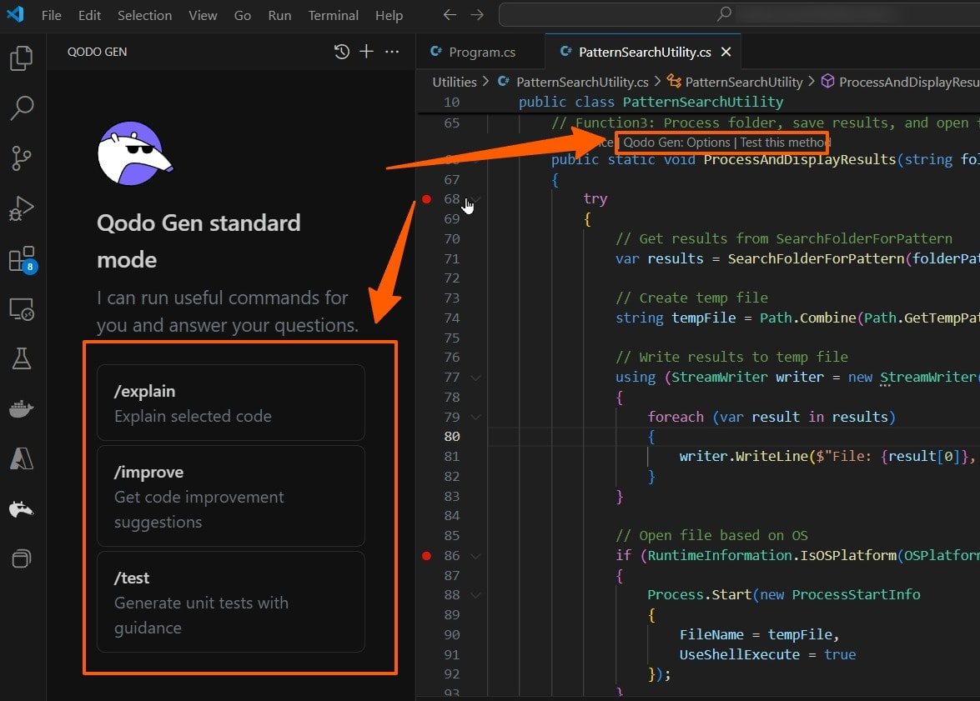Select the /explain command card
This screenshot has height=701, width=980.
230,402
